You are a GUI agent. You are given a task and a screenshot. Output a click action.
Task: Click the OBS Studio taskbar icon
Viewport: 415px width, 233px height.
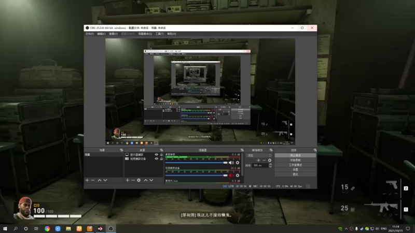111,228
